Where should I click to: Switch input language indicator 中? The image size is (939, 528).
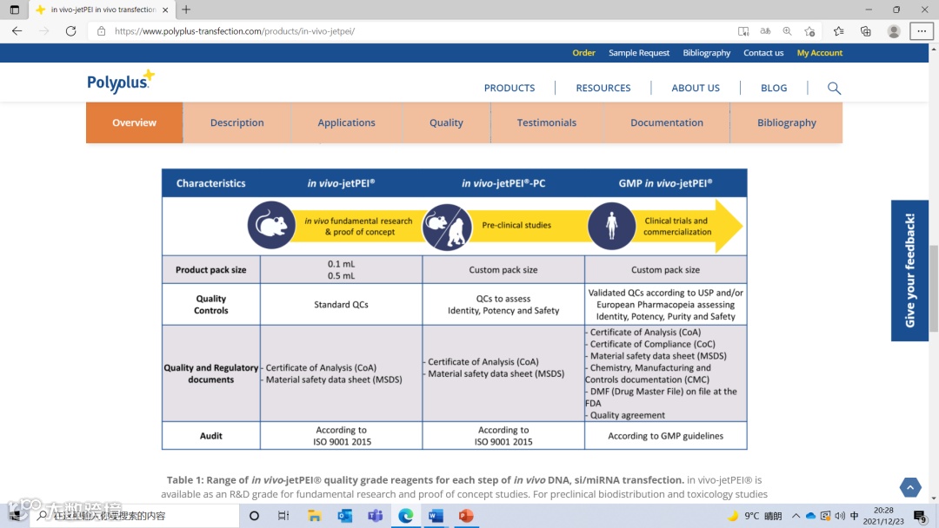pyautogui.click(x=855, y=516)
